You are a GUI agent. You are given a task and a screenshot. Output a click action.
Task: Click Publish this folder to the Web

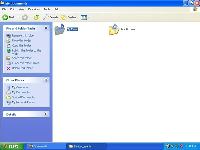tap(26, 52)
